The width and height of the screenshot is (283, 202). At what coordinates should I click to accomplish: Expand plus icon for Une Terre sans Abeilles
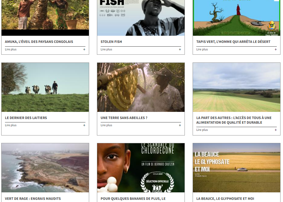[x=180, y=125]
